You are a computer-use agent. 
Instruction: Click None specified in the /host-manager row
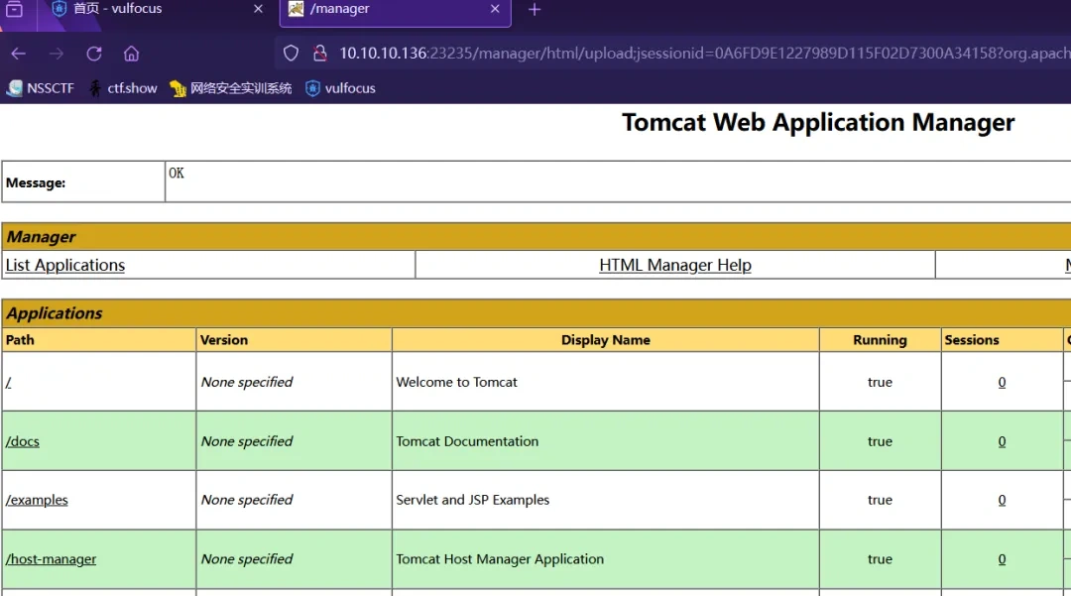pos(247,559)
